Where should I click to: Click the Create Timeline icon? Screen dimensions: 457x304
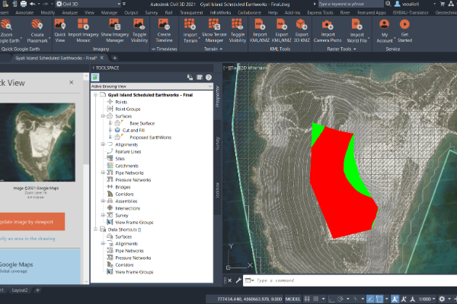point(165,25)
